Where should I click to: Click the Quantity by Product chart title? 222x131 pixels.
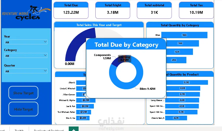point(183,74)
